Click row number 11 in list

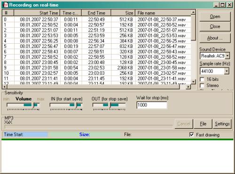click(6, 79)
